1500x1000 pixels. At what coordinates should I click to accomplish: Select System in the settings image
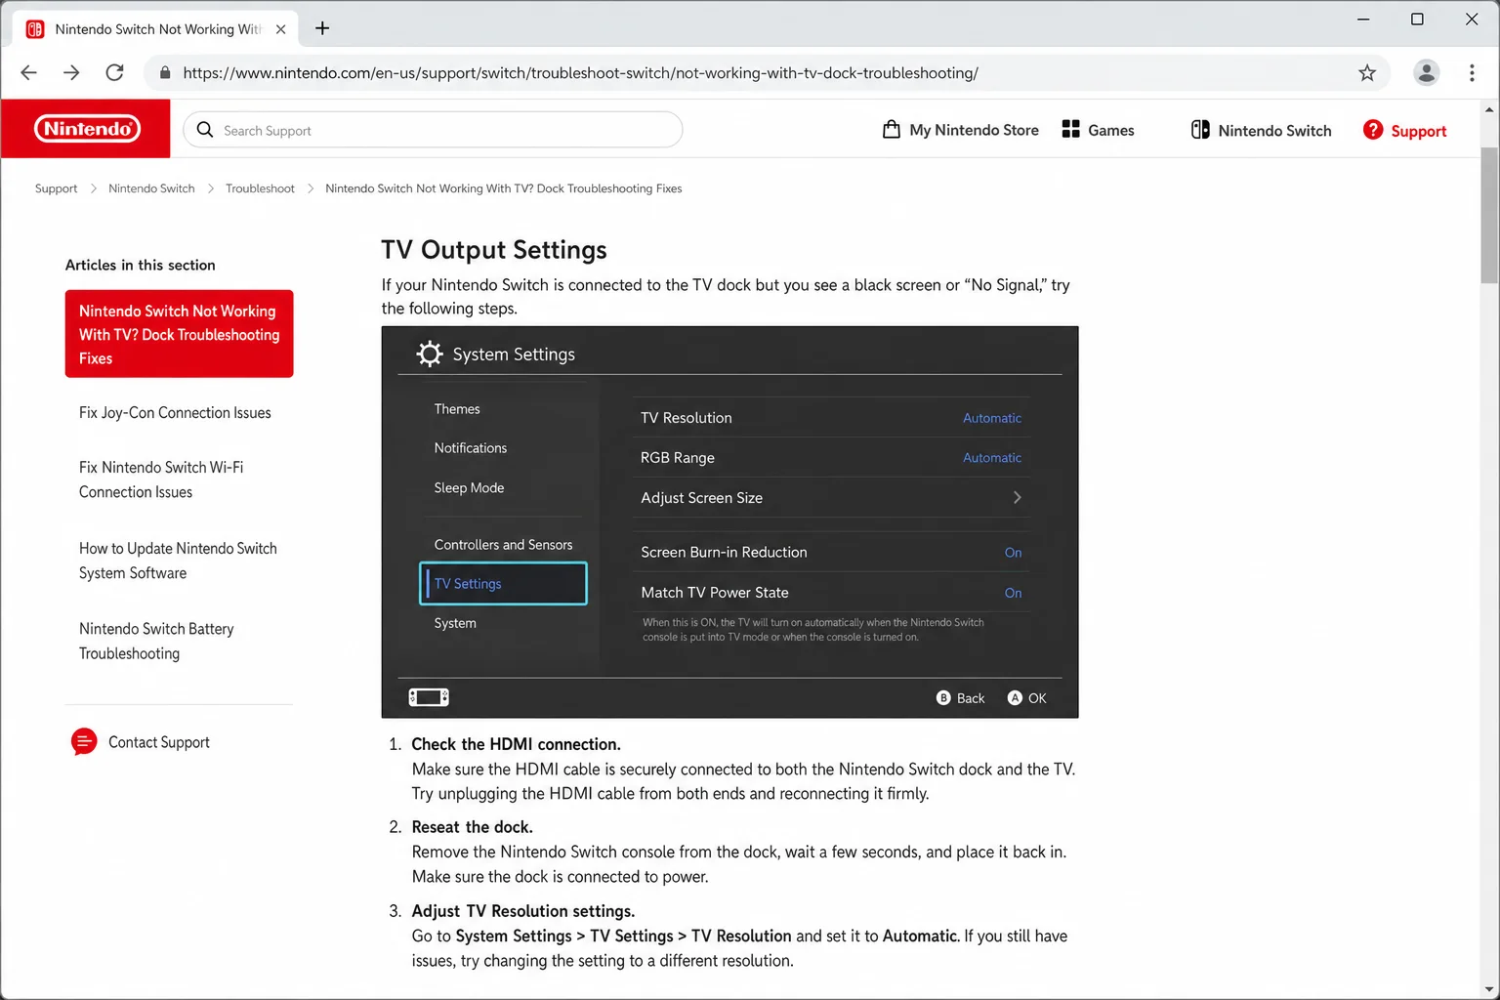tap(455, 623)
